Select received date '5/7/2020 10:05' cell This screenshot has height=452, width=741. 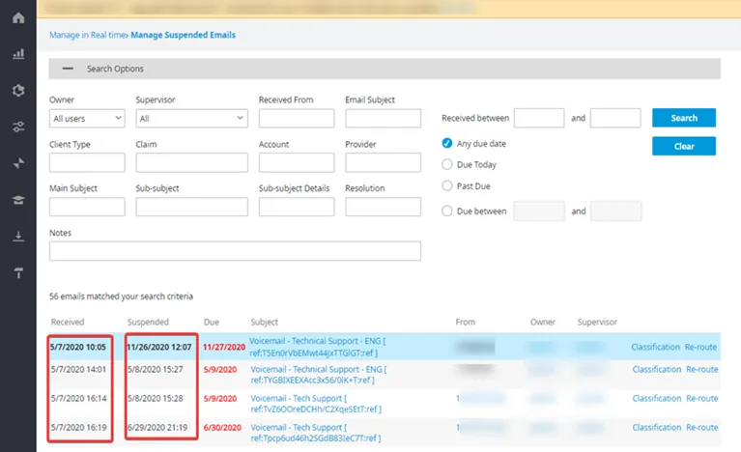click(78, 347)
